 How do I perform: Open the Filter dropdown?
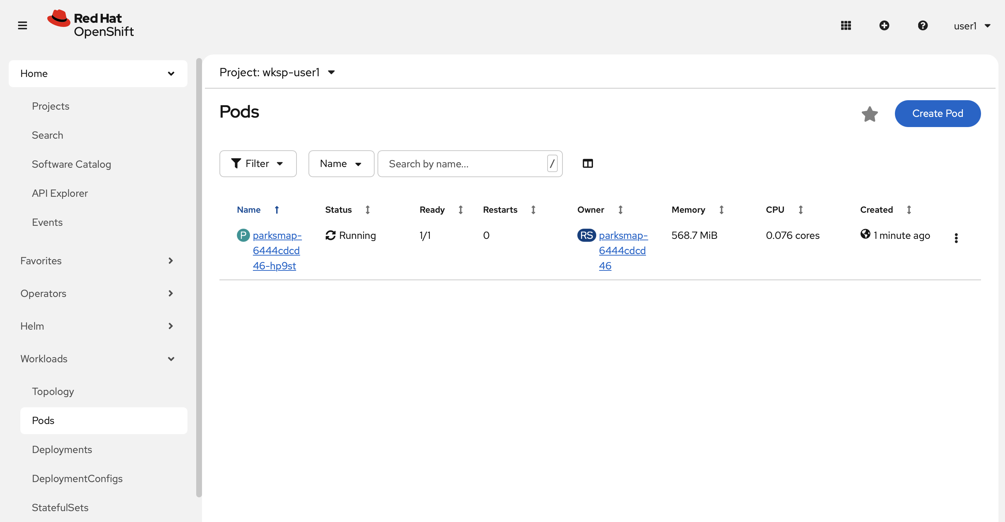pos(258,163)
